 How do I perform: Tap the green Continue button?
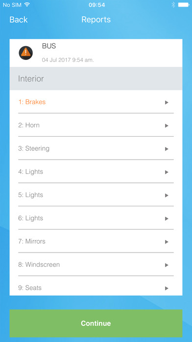[96, 323]
